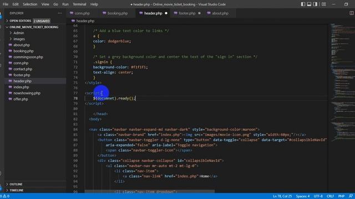Open footer.php in the explorer
The width and height of the screenshot is (355, 199).
[x=22, y=75]
